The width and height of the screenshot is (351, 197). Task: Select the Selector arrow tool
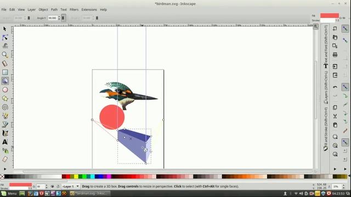[x=5, y=29]
